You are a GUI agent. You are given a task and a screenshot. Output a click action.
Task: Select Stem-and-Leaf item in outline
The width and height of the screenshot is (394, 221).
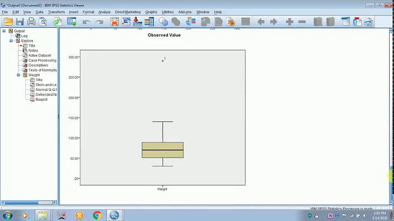pos(46,85)
